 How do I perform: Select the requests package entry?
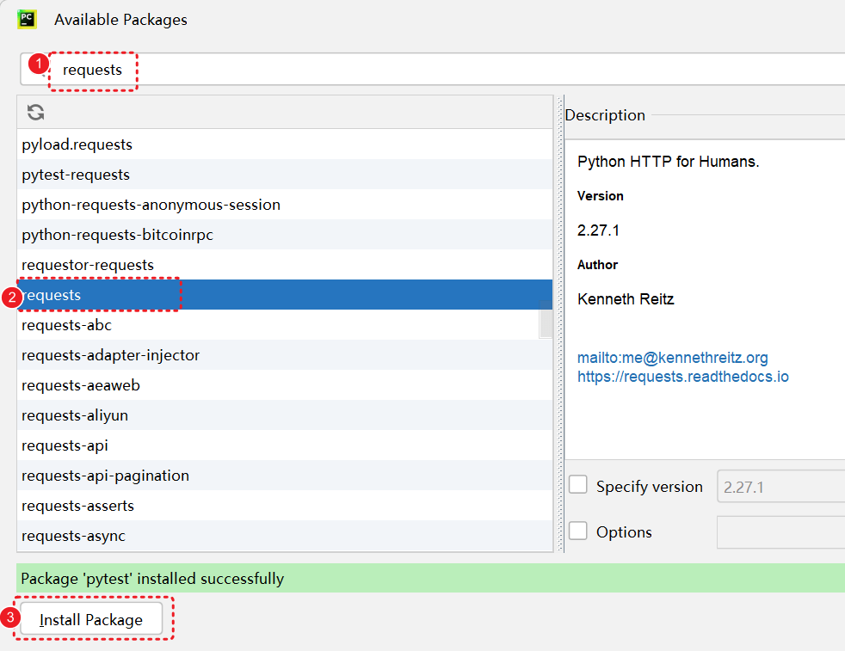[x=52, y=295]
